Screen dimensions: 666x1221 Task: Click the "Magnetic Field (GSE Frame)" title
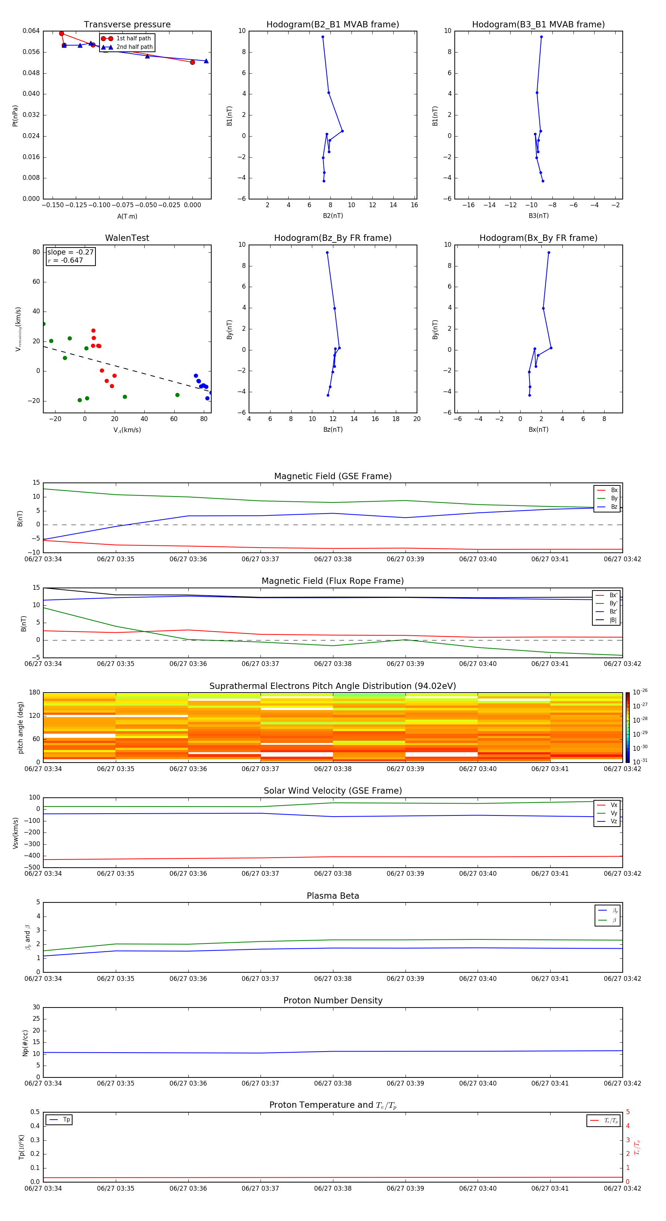333,476
